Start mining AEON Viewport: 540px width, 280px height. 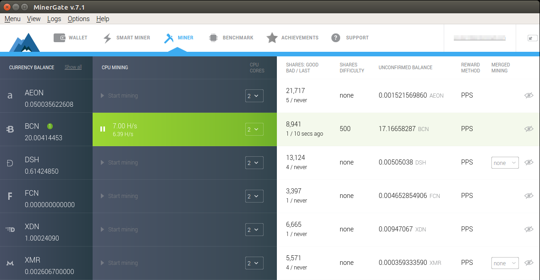[x=119, y=96]
